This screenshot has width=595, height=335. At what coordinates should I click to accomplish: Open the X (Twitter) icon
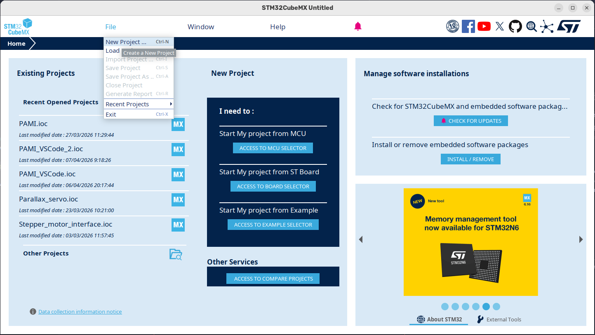click(500, 26)
